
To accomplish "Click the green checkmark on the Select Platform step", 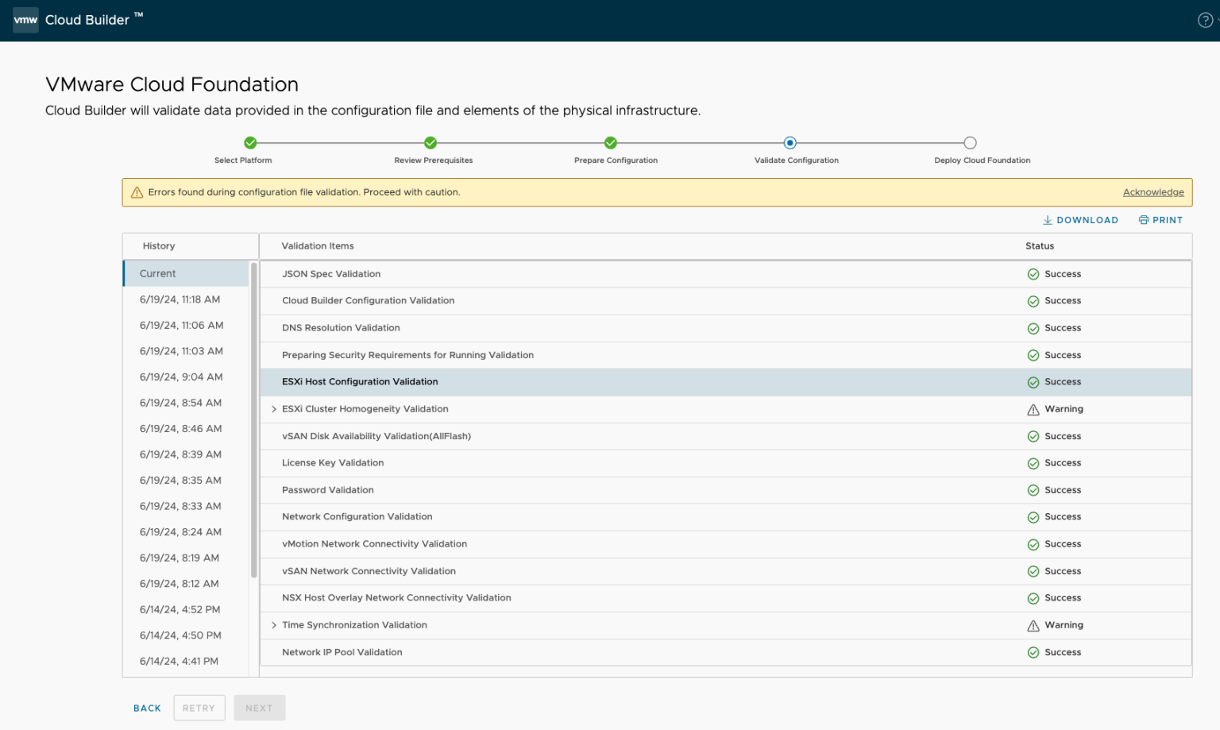I will (249, 144).
